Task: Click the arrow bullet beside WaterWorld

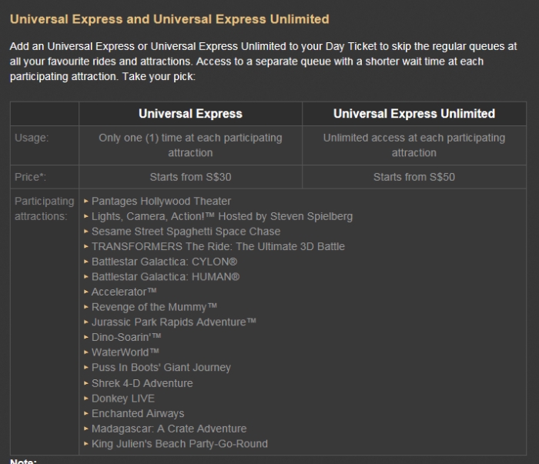Action: coord(86,352)
